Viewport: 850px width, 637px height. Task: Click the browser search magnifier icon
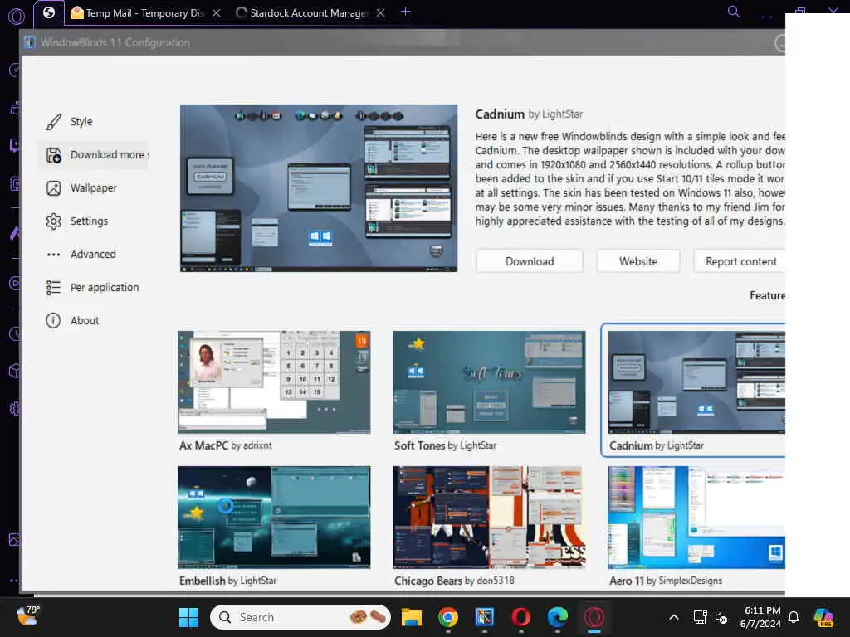coord(734,12)
